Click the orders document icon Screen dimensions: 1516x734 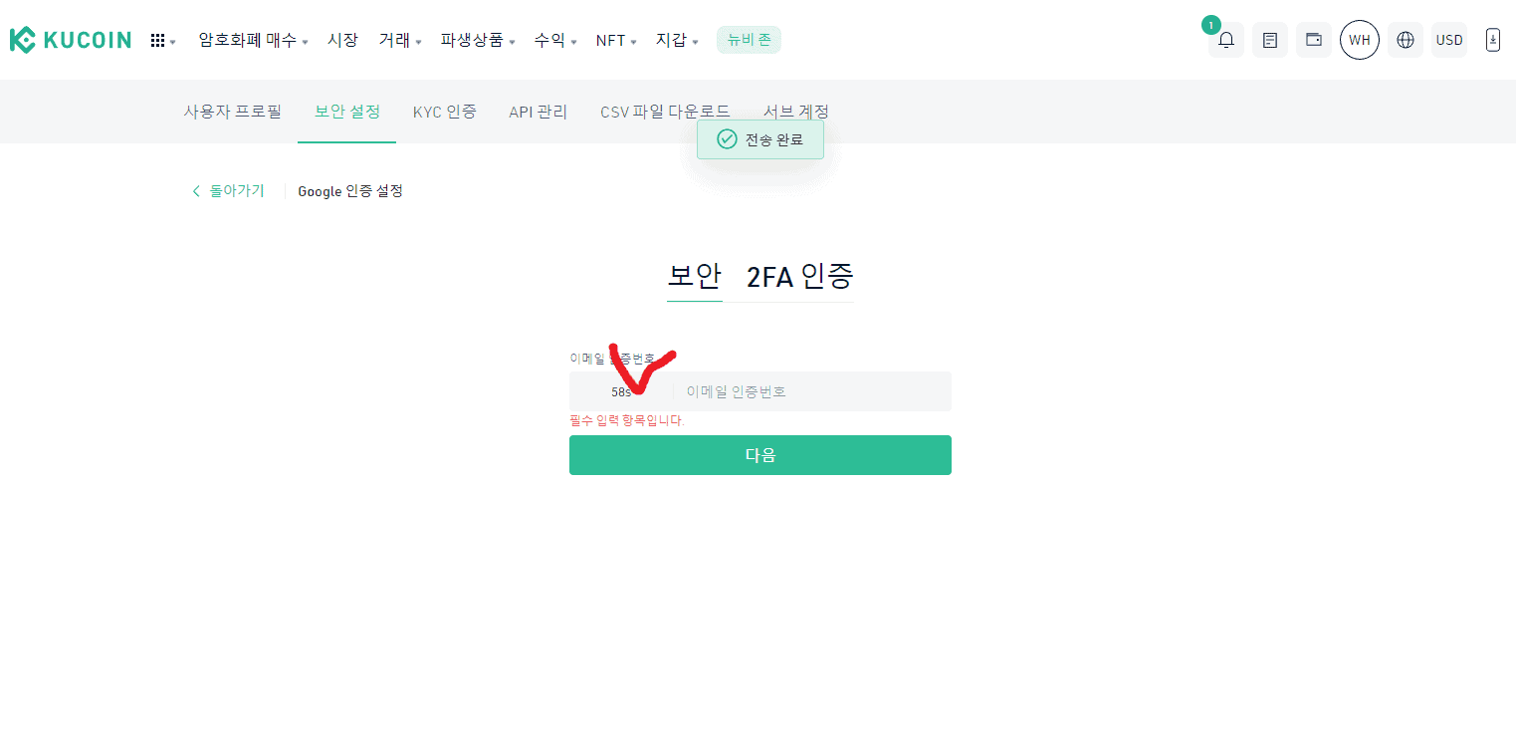pos(1269,40)
